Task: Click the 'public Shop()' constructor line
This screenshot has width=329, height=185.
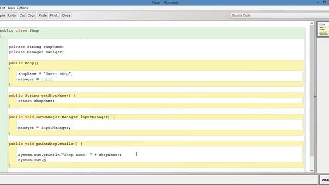Action: [x=23, y=63]
